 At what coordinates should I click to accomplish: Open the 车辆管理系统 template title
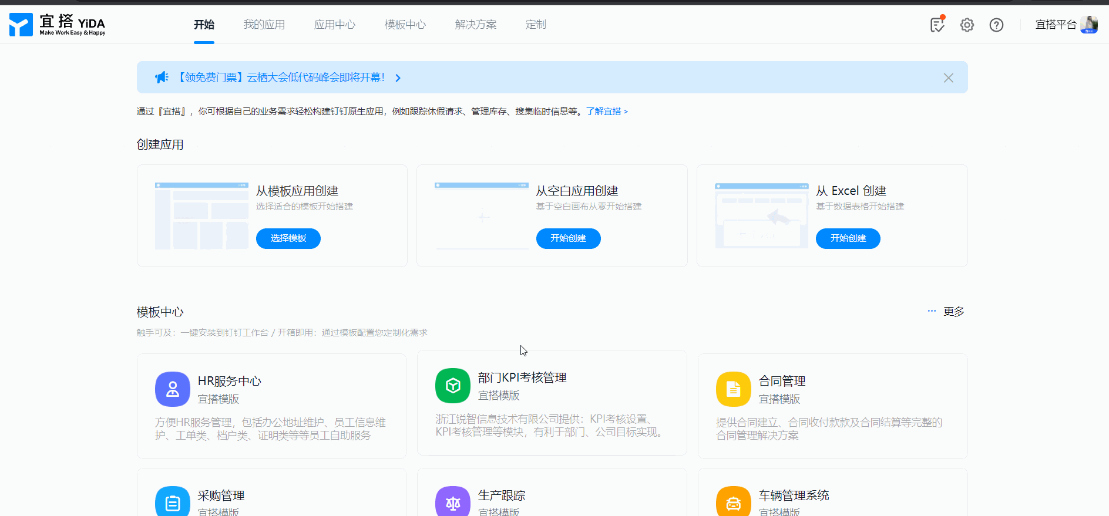tap(794, 495)
